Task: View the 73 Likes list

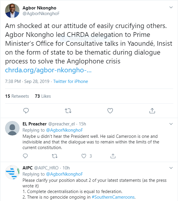Action: point(43,96)
